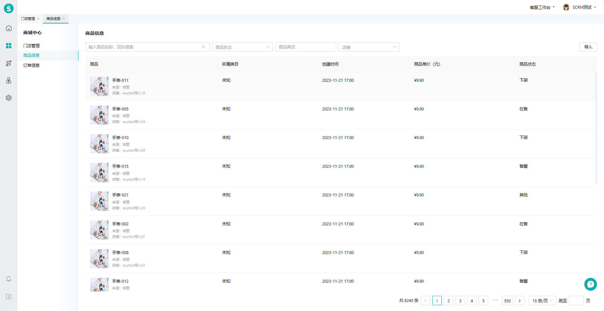
Task: Go to page 3
Action: [460, 301]
